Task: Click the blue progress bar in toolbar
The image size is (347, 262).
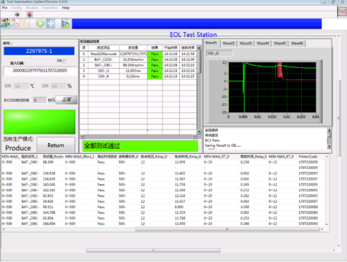Action: point(196,24)
